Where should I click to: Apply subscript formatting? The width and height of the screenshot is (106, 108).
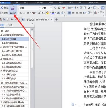pos(43,13)
